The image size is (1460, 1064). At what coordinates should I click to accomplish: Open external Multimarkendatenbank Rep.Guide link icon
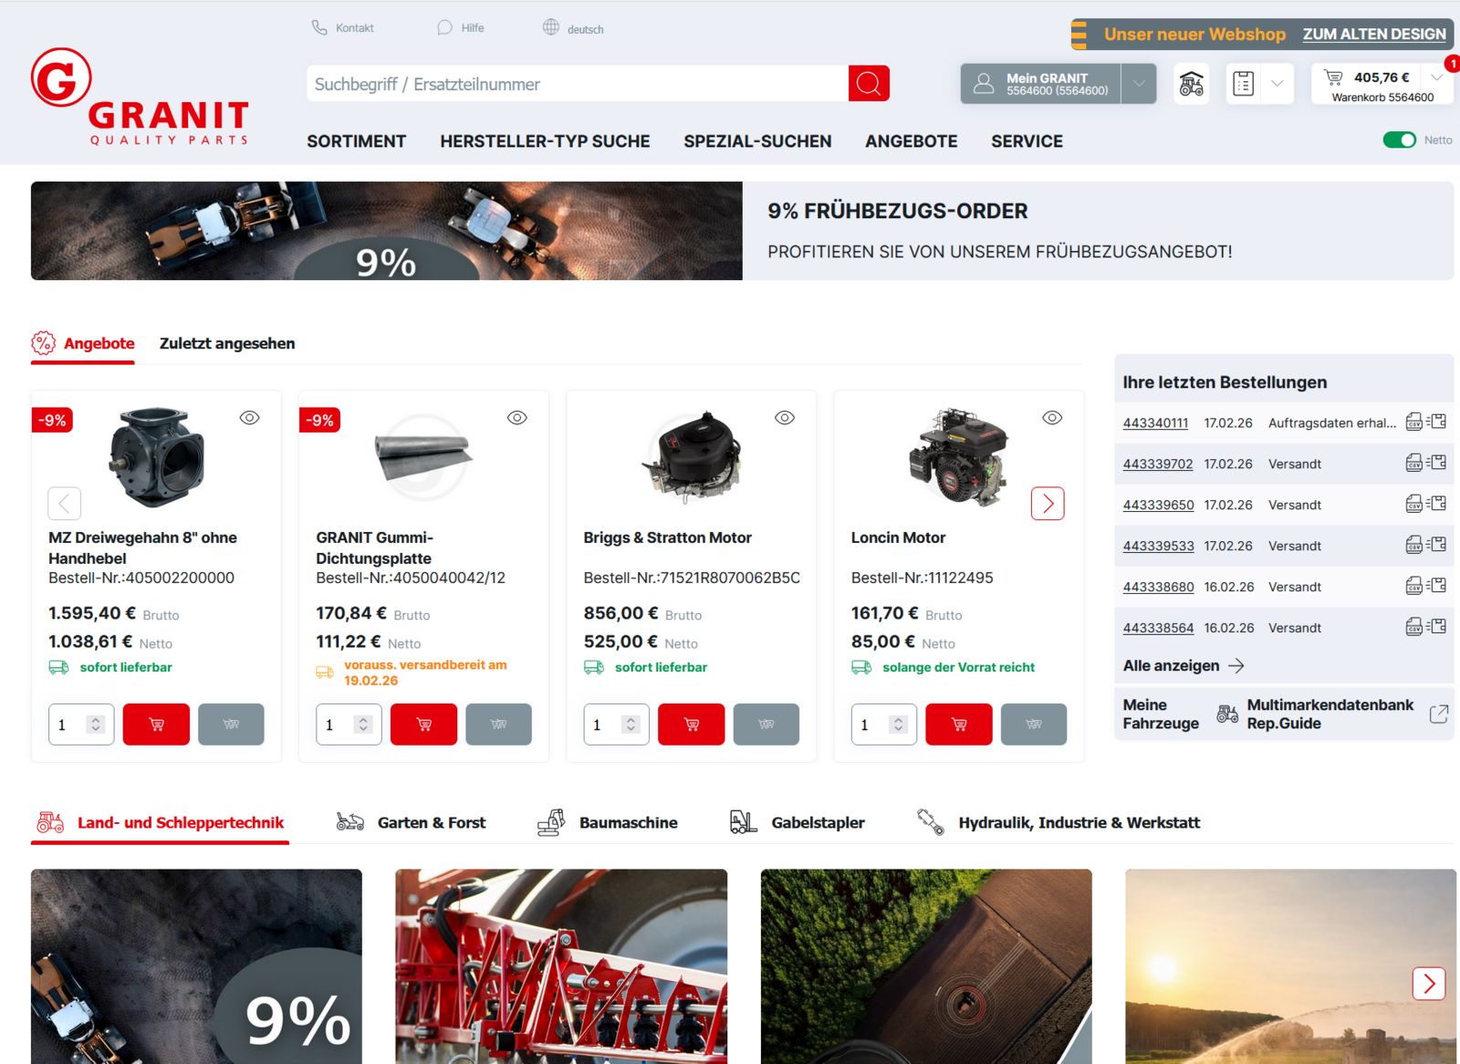pyautogui.click(x=1438, y=714)
